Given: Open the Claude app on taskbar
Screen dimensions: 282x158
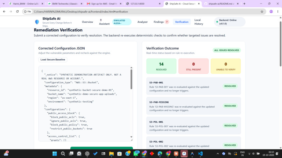Looking at the screenshot, I should [x=176, y=154].
